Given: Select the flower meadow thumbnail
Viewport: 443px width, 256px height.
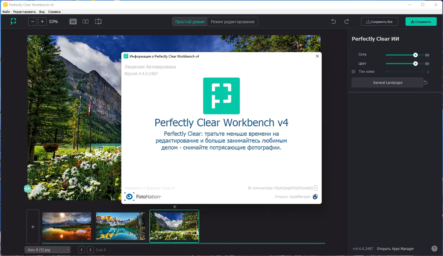Looking at the screenshot, I should point(174,226).
